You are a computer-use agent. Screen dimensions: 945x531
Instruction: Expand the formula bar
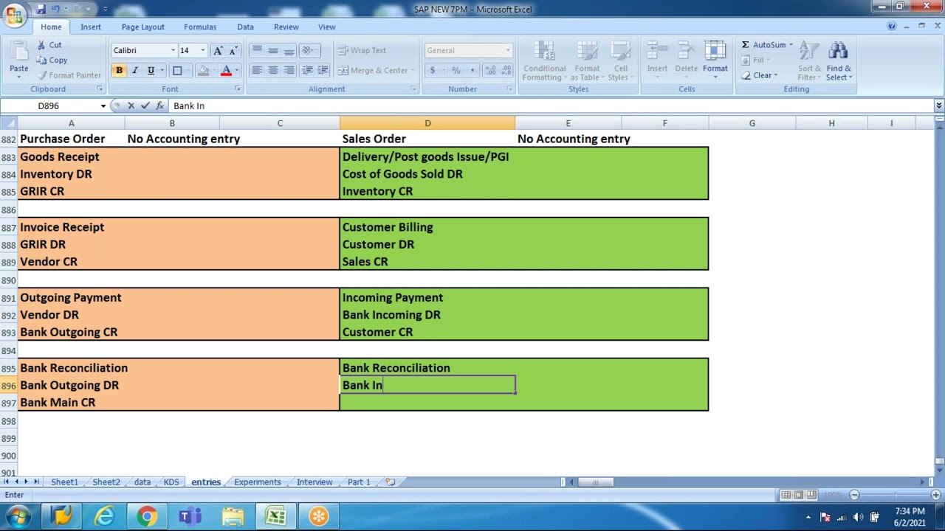click(x=939, y=106)
